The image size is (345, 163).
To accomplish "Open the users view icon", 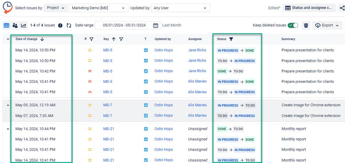I will click(x=15, y=26).
